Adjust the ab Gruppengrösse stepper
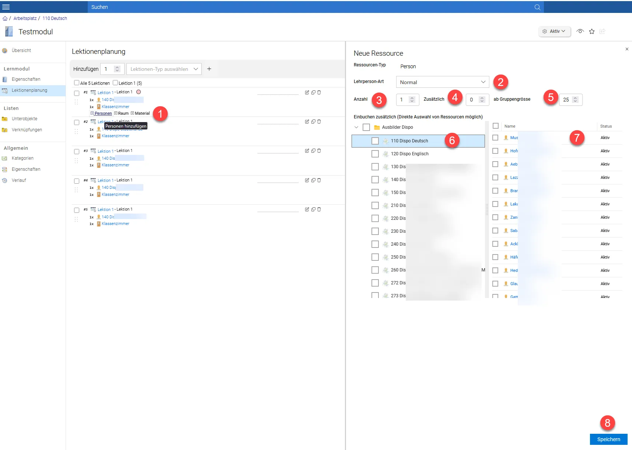The image size is (632, 450). pos(575,100)
